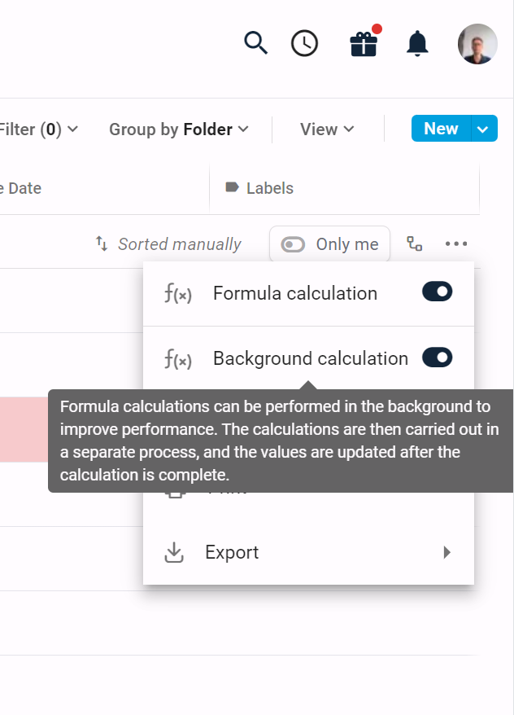Open the Group by Folder dropdown

click(179, 129)
